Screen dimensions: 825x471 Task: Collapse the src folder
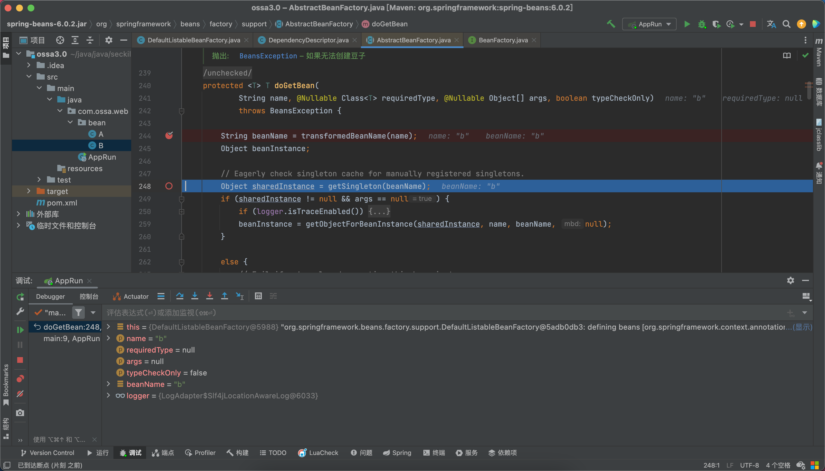click(x=29, y=77)
